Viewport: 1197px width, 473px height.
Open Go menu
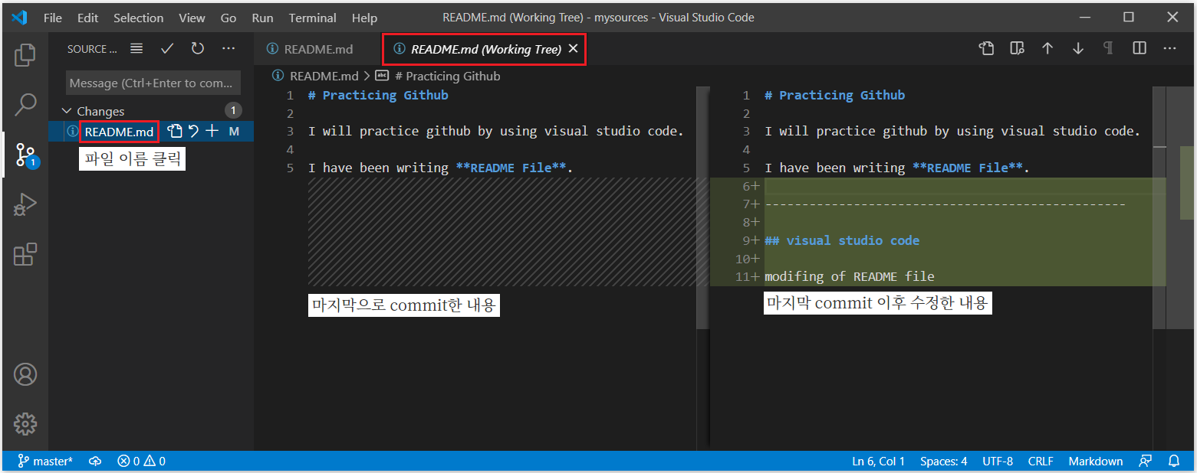coord(229,18)
